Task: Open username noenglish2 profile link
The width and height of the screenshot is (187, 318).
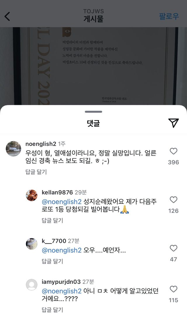Action: point(41,144)
